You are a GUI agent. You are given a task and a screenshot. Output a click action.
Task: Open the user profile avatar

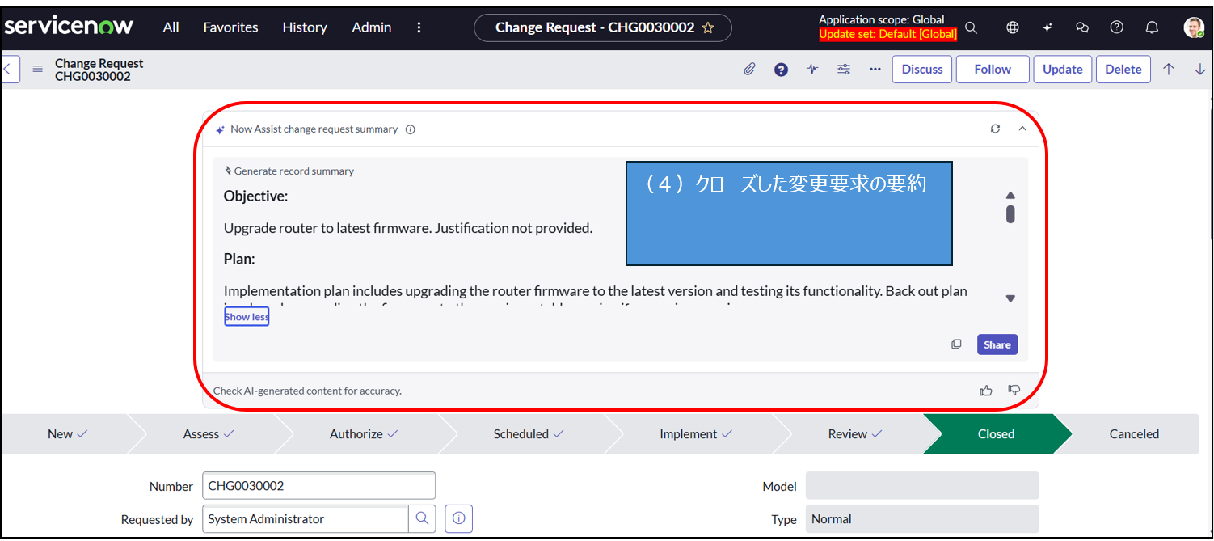tap(1194, 27)
